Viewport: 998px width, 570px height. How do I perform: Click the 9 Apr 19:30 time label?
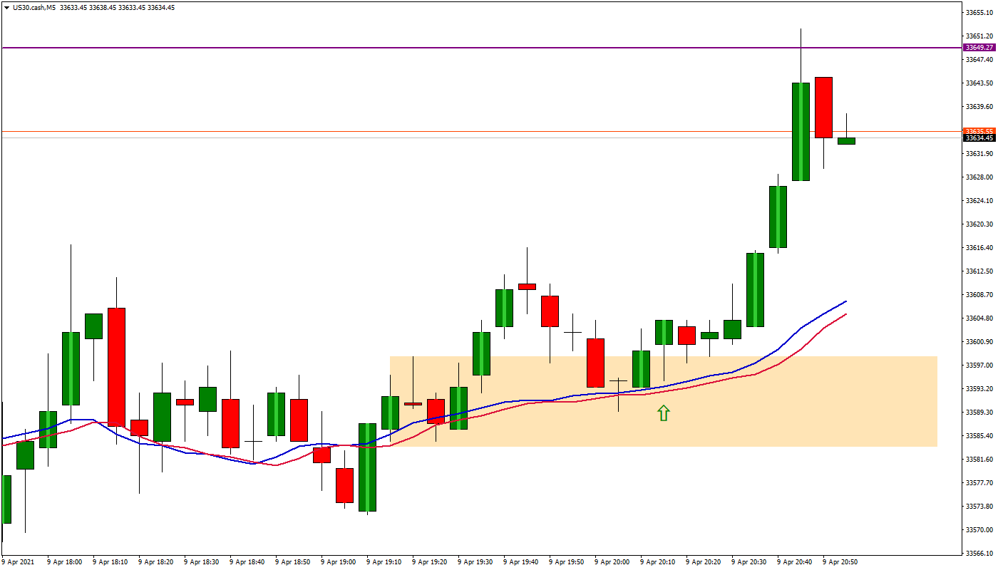475,562
